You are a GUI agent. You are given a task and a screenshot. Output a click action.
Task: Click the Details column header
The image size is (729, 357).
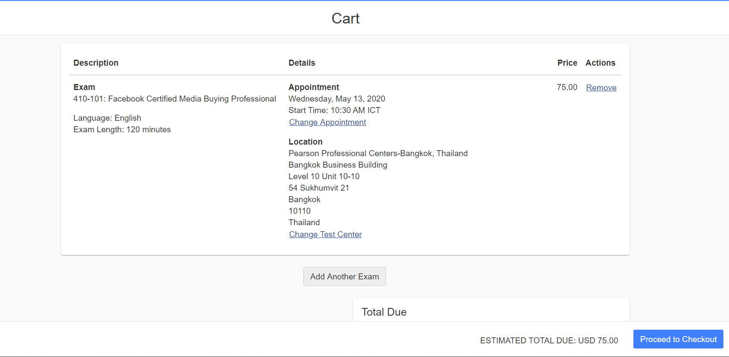point(302,63)
